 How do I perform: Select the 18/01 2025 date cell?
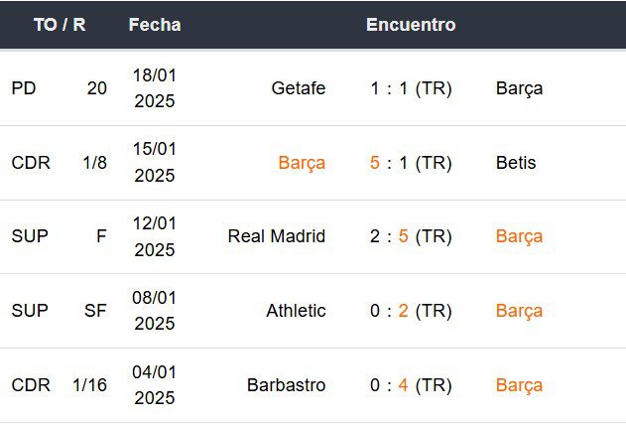pos(154,88)
